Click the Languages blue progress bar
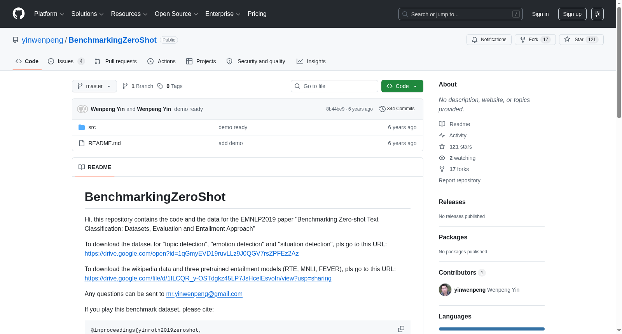The width and height of the screenshot is (622, 334). (492, 329)
